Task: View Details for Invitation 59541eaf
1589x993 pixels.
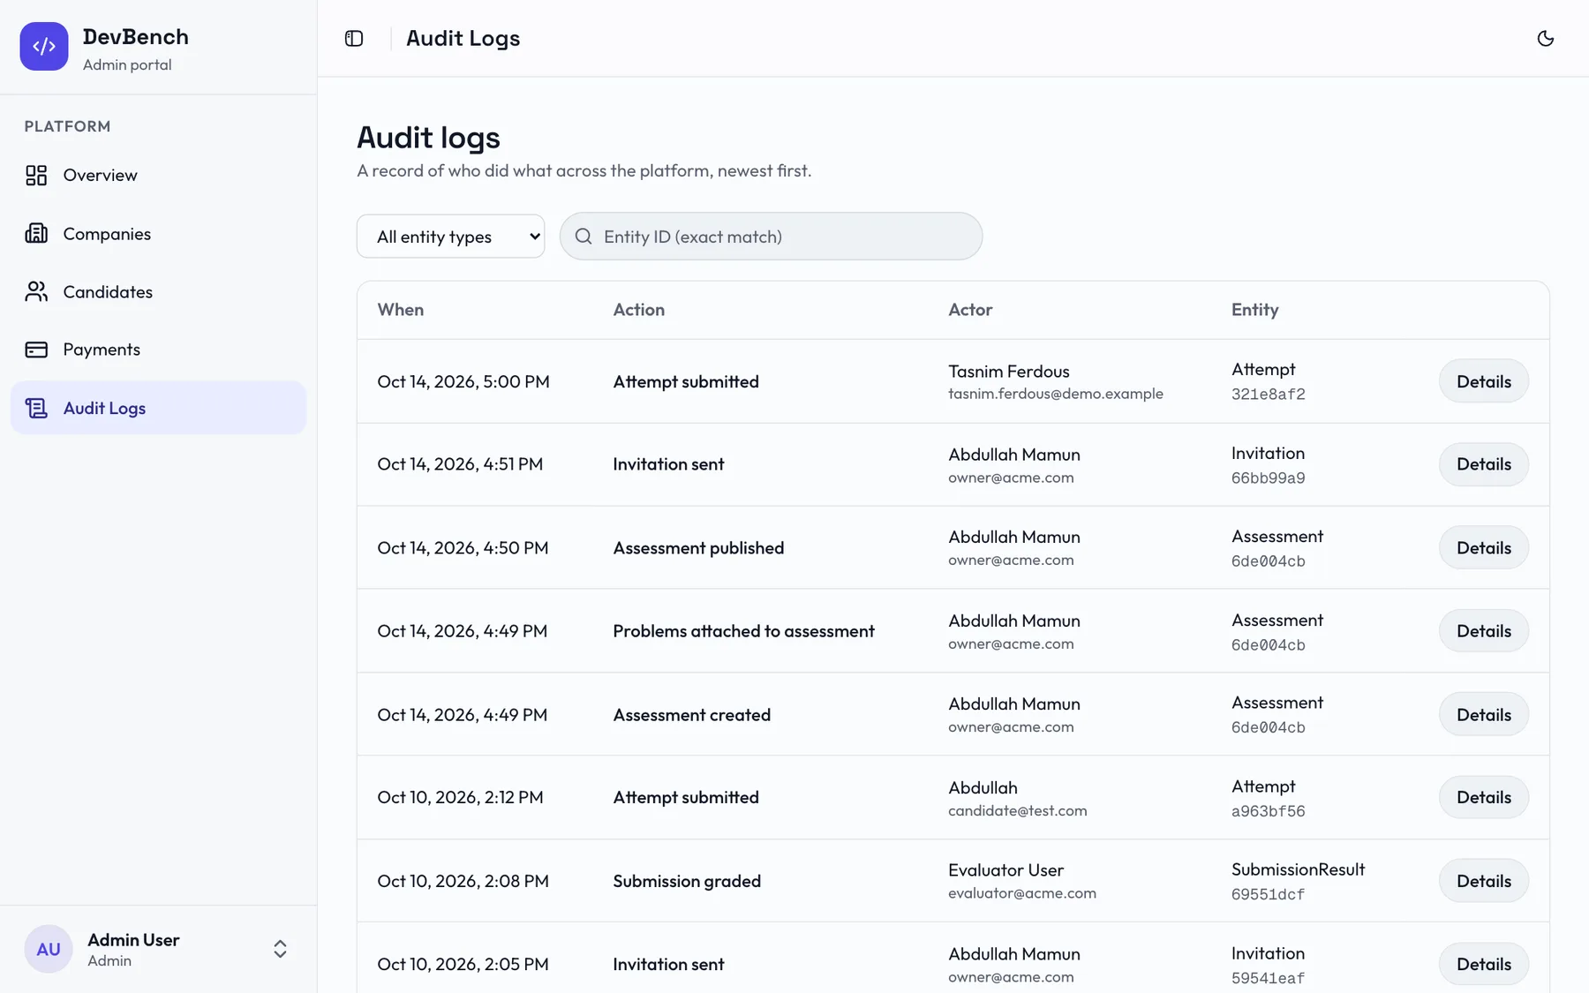Action: [1484, 964]
